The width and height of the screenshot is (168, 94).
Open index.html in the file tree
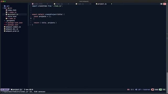tap(12, 10)
